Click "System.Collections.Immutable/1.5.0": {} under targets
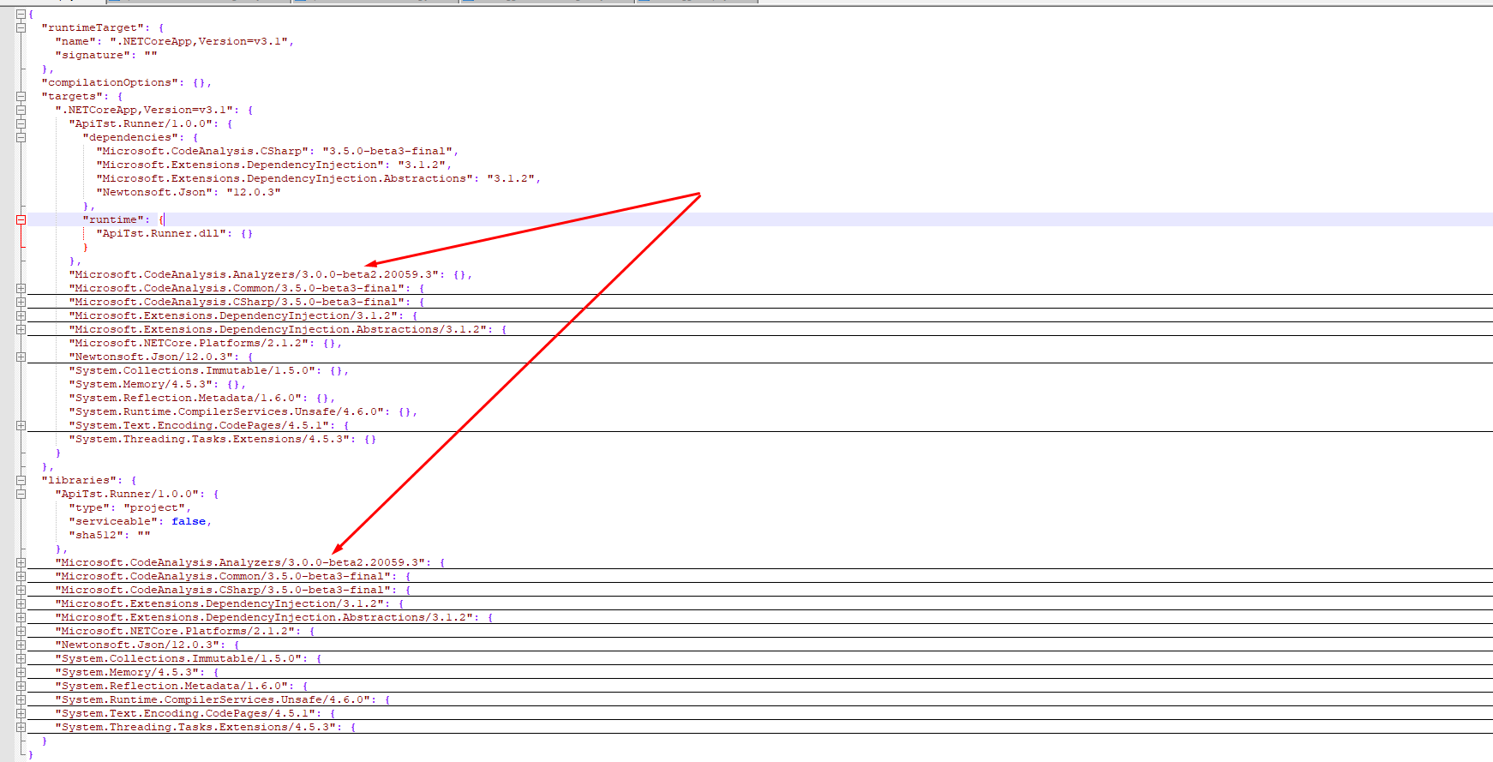 click(209, 370)
